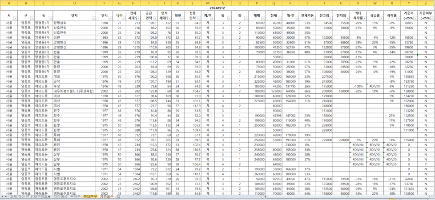Select the 1998 cell in 연식 column
Image resolution: width=435 pixels, height=200 pixels.
pos(105,23)
